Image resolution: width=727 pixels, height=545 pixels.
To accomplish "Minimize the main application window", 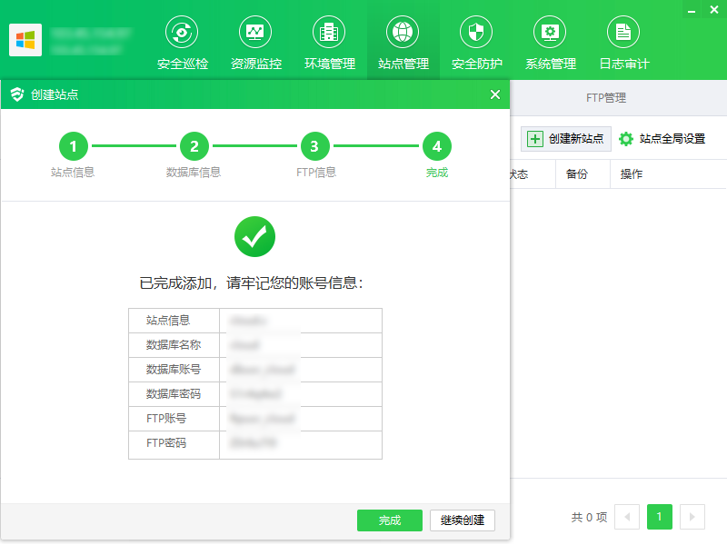I will coord(692,10).
